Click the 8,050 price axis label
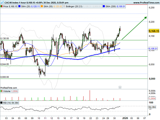Image resolution: width=160 pixels, height=120 pixels. click(x=152, y=64)
